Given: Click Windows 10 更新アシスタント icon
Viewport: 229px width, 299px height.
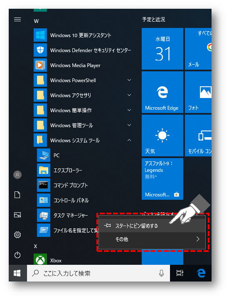Looking at the screenshot, I should 40,35.
